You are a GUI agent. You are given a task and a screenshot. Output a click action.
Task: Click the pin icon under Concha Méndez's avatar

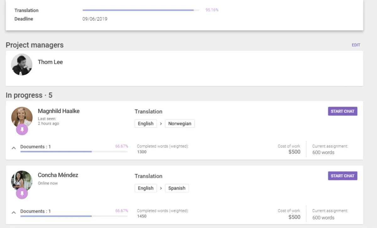pyautogui.click(x=22, y=193)
